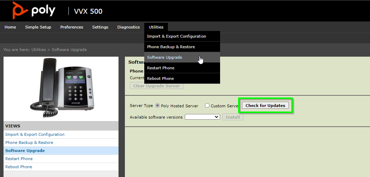370x177 pixels.
Task: Select the Custom Server radio button
Action: [207, 106]
